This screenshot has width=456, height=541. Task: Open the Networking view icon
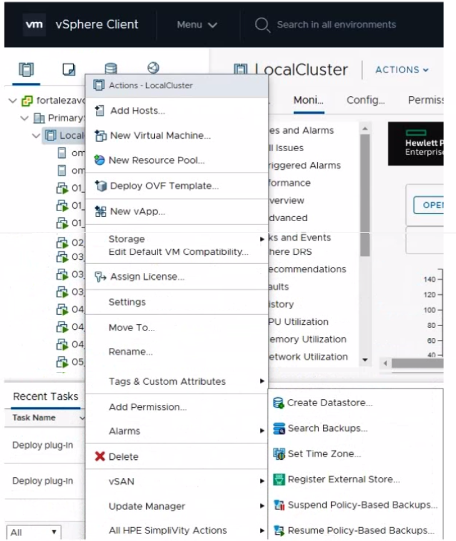pyautogui.click(x=153, y=67)
